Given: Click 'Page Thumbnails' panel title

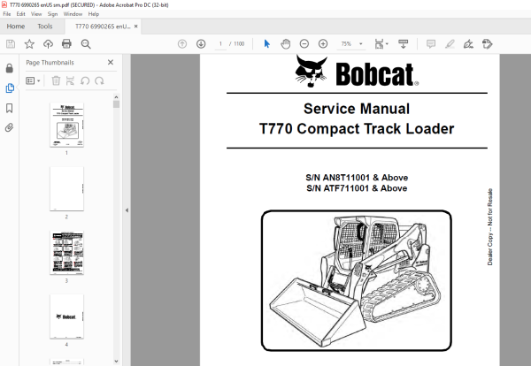Looking at the screenshot, I should 50,63.
